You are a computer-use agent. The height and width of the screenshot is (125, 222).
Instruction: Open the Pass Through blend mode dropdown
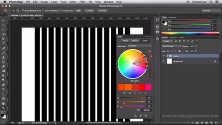pos(171,46)
